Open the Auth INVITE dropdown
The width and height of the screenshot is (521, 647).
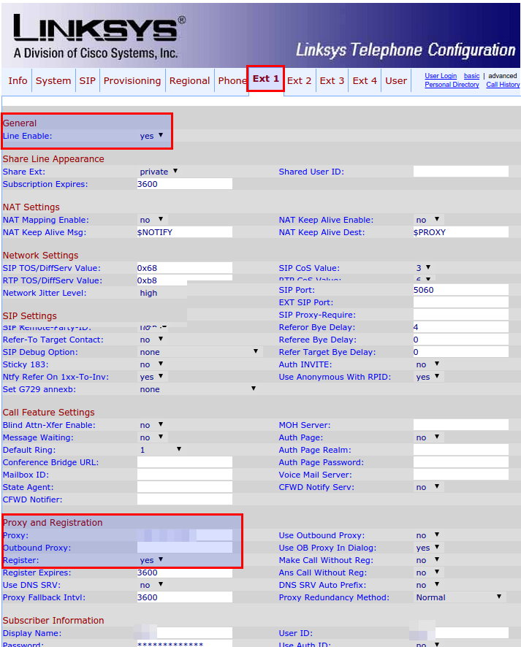click(x=427, y=364)
